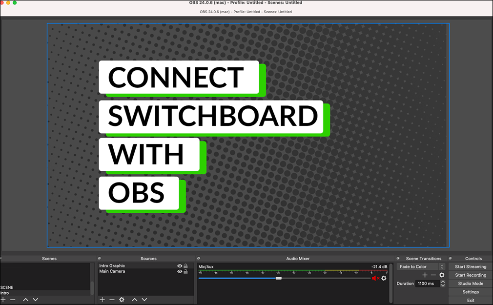Click the Scenes list scrollbar

coord(92,288)
